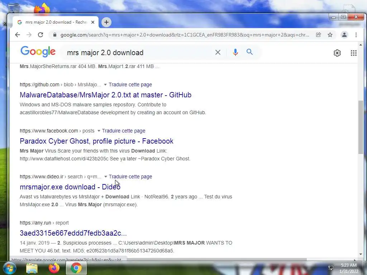Close the 'mrs major 2.0 download' tab
This screenshot has width=367, height=275.
pyautogui.click(x=93, y=22)
